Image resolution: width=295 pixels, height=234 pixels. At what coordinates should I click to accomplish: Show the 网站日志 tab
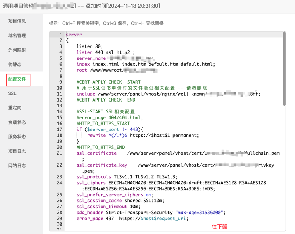17,166
